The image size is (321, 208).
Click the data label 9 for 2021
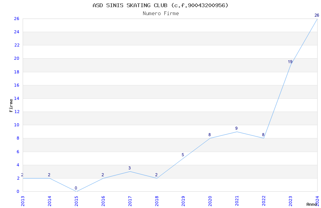(236, 128)
